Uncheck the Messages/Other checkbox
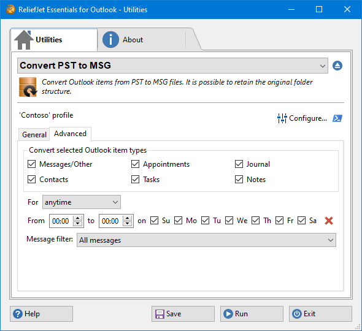Screen dimensions: 362x331 pyautogui.click(x=32, y=164)
